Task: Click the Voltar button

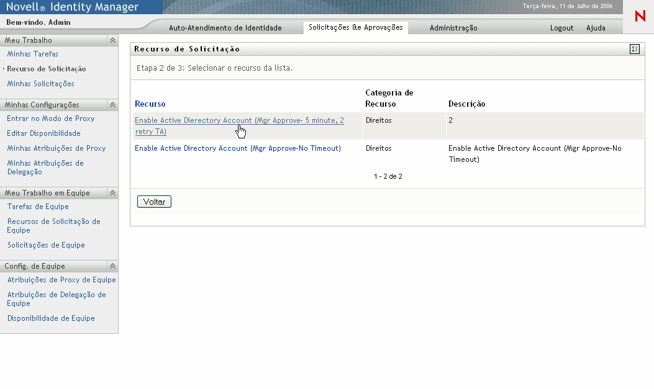Action: pyautogui.click(x=154, y=202)
